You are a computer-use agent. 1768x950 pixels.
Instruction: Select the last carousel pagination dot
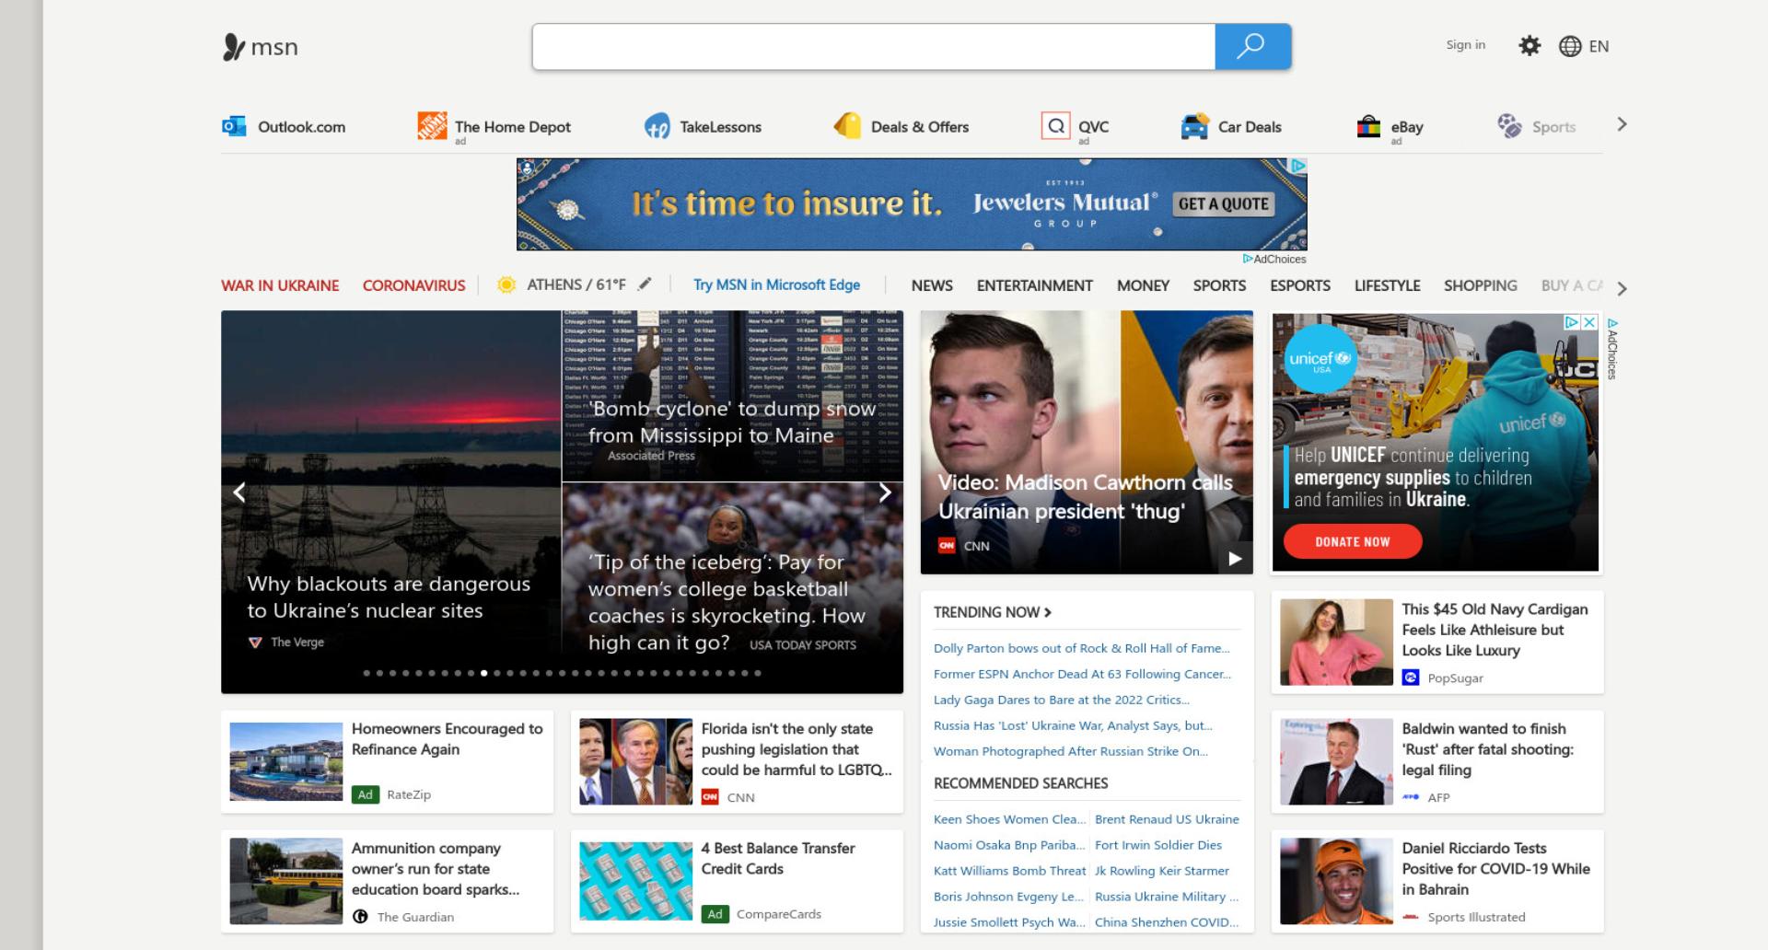click(758, 673)
